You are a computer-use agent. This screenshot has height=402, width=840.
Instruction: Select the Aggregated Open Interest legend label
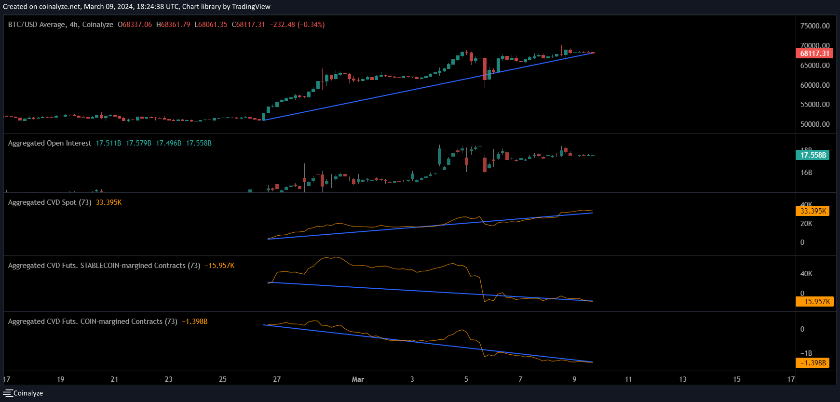pyautogui.click(x=50, y=143)
